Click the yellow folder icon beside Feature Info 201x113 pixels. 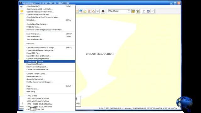85,11
